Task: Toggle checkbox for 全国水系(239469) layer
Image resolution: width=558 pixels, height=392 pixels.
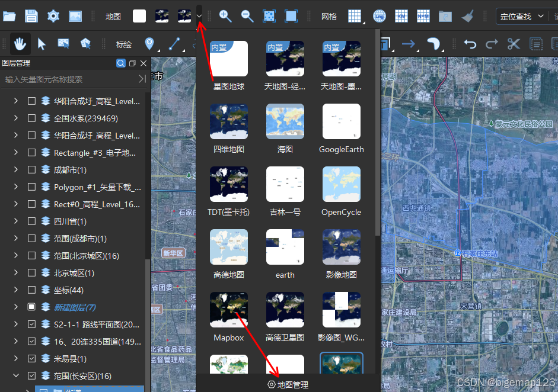Action: 31,118
